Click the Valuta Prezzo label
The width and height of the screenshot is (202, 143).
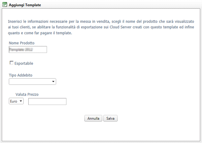[27, 95]
